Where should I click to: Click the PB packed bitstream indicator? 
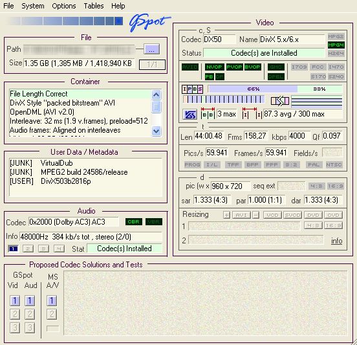point(210,77)
